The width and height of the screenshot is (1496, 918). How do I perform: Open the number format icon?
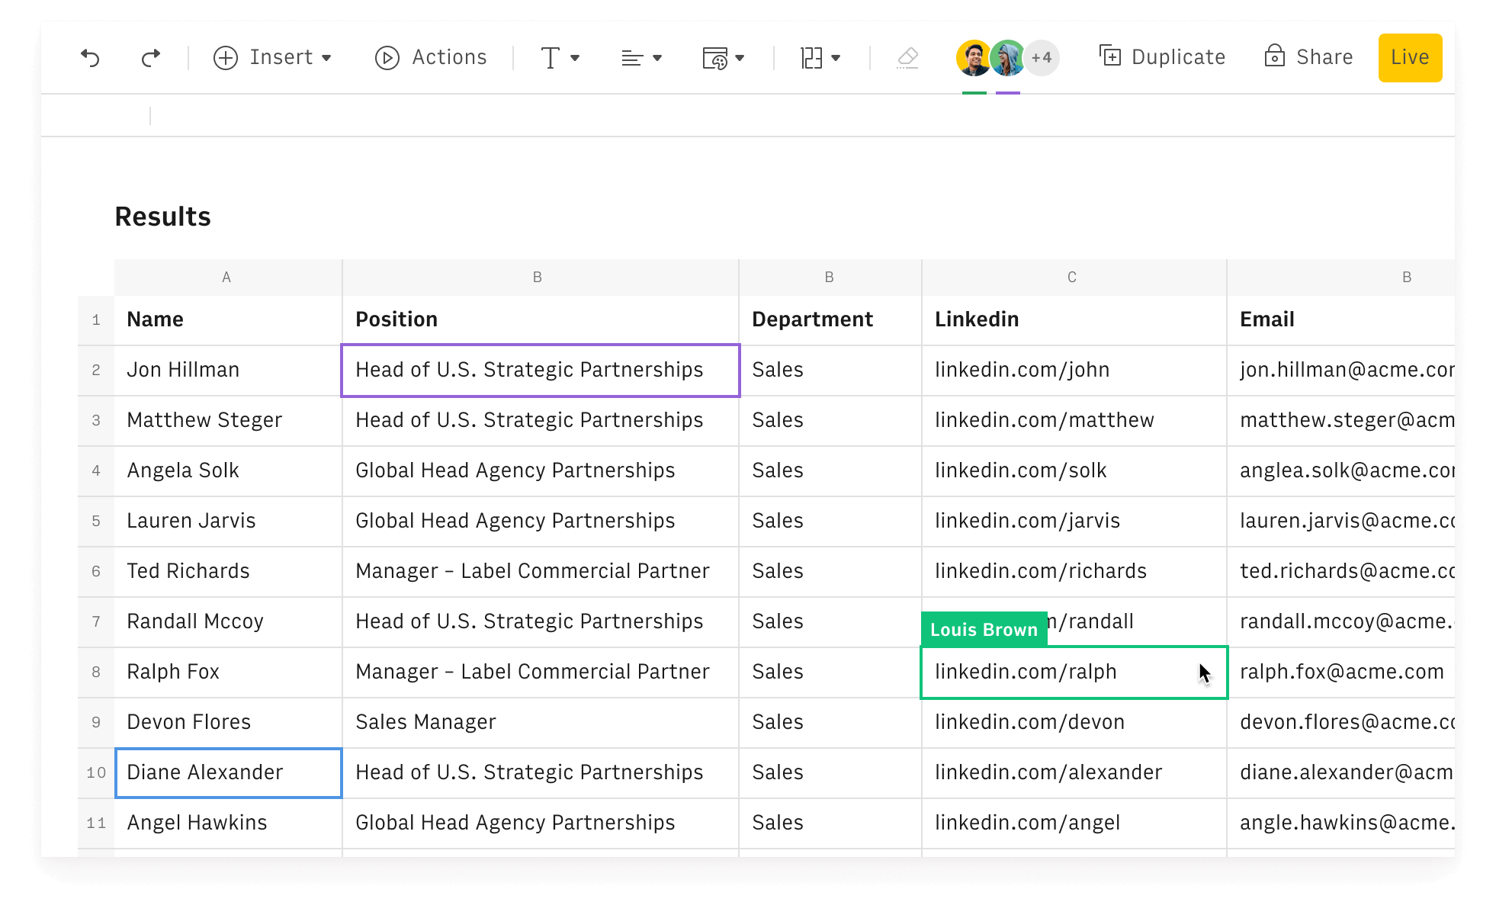(x=811, y=57)
